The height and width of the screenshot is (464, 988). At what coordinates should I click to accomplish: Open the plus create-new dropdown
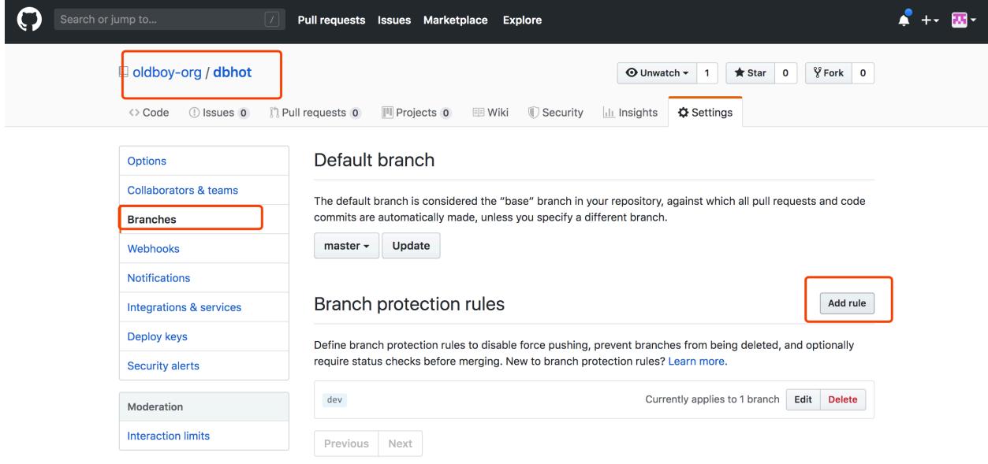(x=931, y=20)
